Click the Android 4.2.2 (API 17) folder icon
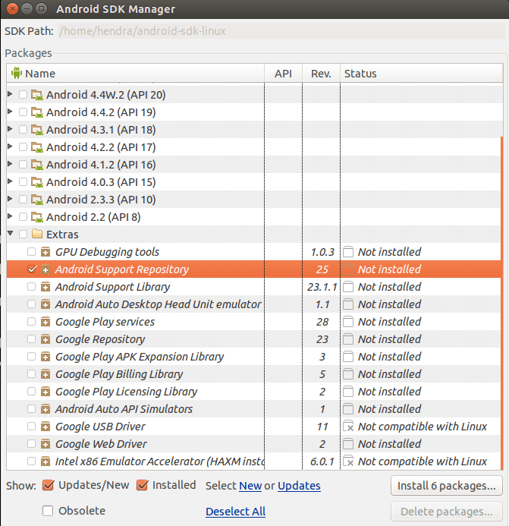509x526 pixels. pyautogui.click(x=37, y=147)
